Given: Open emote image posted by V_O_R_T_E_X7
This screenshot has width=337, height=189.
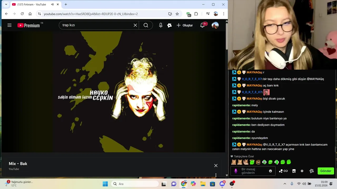Looking at the screenshot, I should (x=266, y=92).
